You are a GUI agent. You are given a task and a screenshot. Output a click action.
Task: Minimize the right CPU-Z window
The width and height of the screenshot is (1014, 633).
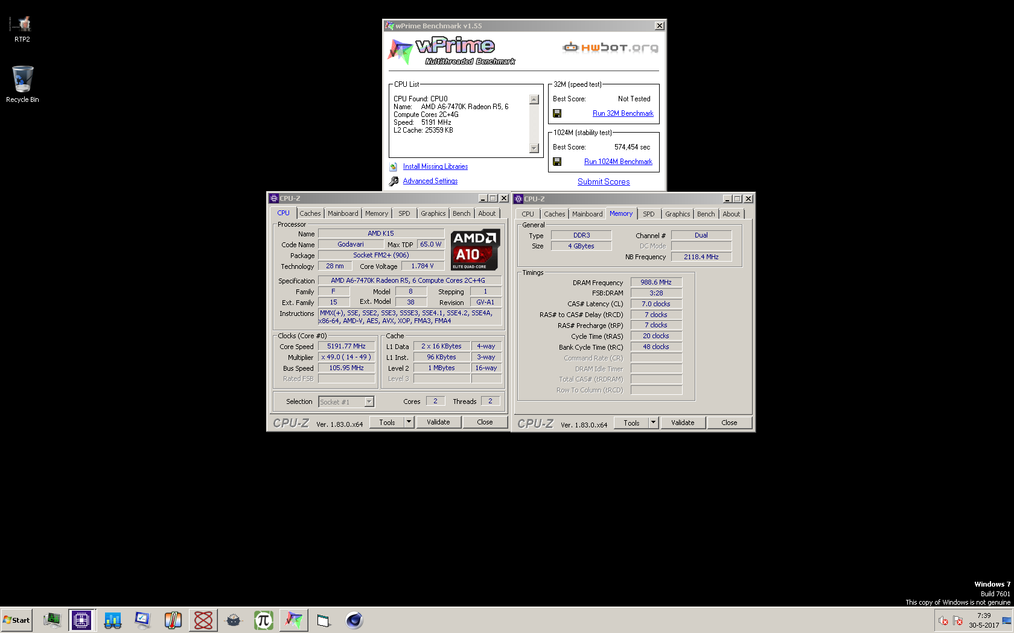pos(727,199)
